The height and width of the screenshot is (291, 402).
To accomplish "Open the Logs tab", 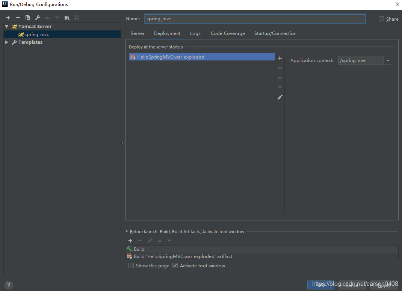I will click(195, 33).
